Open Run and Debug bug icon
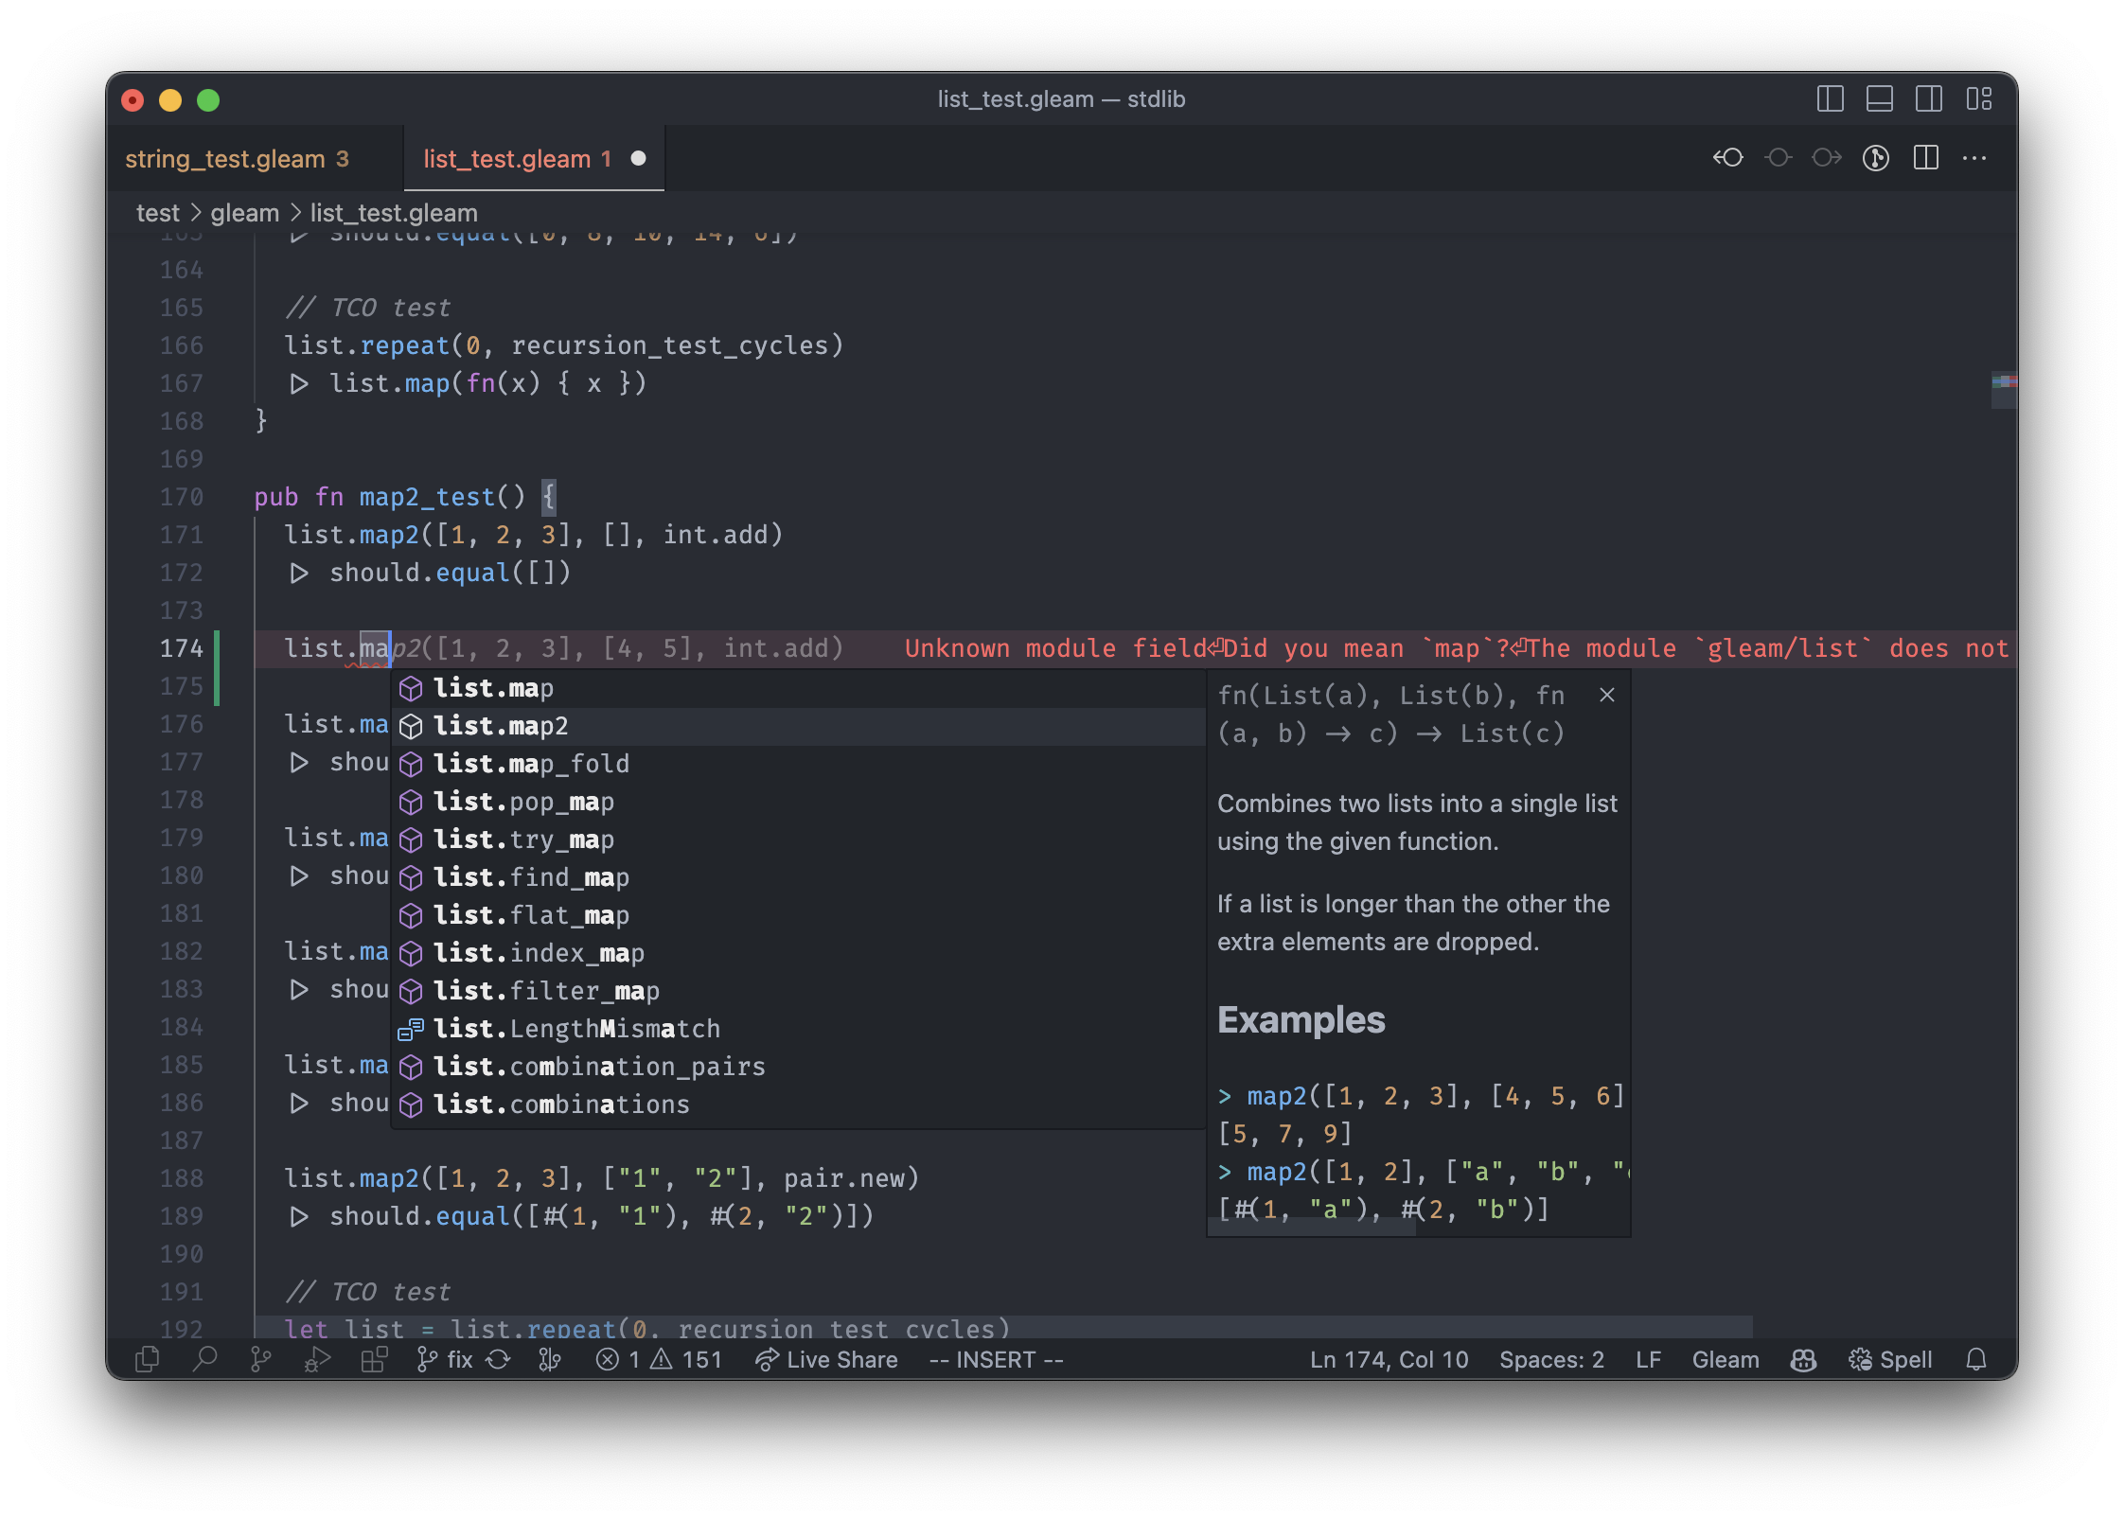Image resolution: width=2124 pixels, height=1520 pixels. pos(317,1360)
